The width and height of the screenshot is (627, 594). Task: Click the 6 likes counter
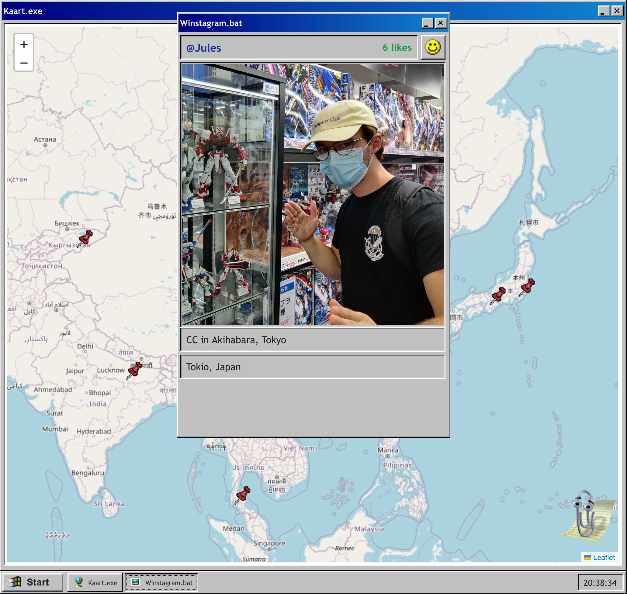(x=397, y=47)
